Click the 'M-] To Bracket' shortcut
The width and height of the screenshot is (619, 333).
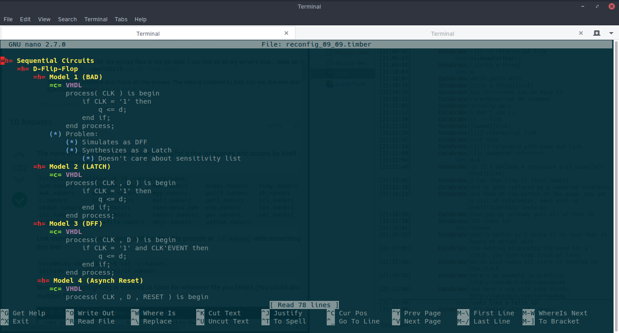pyautogui.click(x=551, y=321)
